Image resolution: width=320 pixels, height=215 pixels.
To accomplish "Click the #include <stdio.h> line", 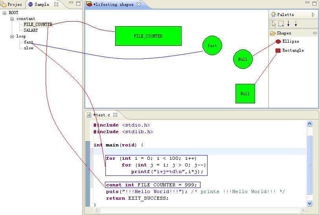I will point(121,125).
